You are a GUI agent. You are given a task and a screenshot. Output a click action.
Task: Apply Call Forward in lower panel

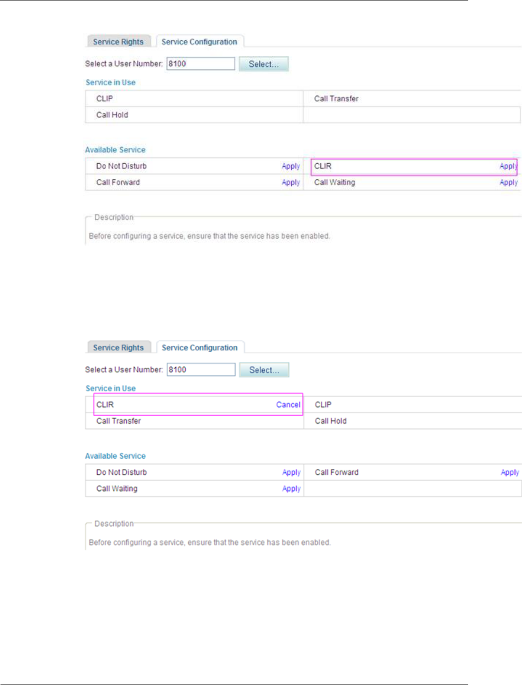510,472
